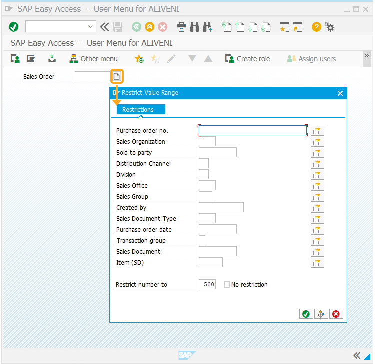Go to Previous page icon
Viewport: 375px width, 364px height.
(239, 27)
